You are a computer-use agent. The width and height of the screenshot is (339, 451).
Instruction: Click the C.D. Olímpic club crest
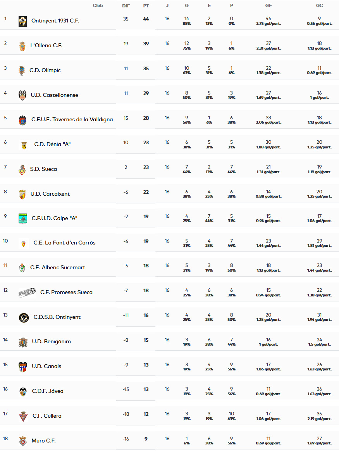pos(22,71)
